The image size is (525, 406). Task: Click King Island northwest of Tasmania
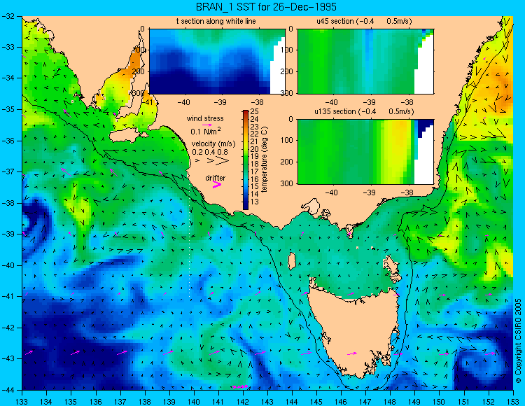pos(292,261)
